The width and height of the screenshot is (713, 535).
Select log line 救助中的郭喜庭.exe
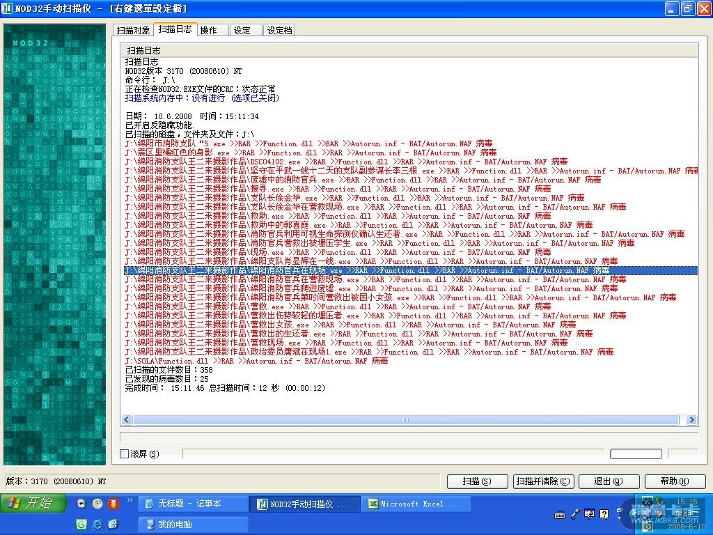359,225
